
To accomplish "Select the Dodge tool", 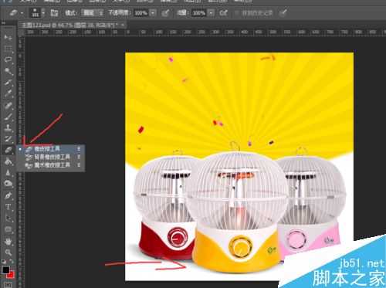I will click(x=8, y=184).
